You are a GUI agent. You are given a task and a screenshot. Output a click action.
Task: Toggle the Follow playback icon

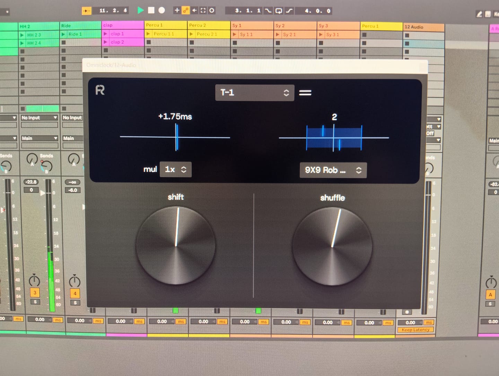click(86, 11)
